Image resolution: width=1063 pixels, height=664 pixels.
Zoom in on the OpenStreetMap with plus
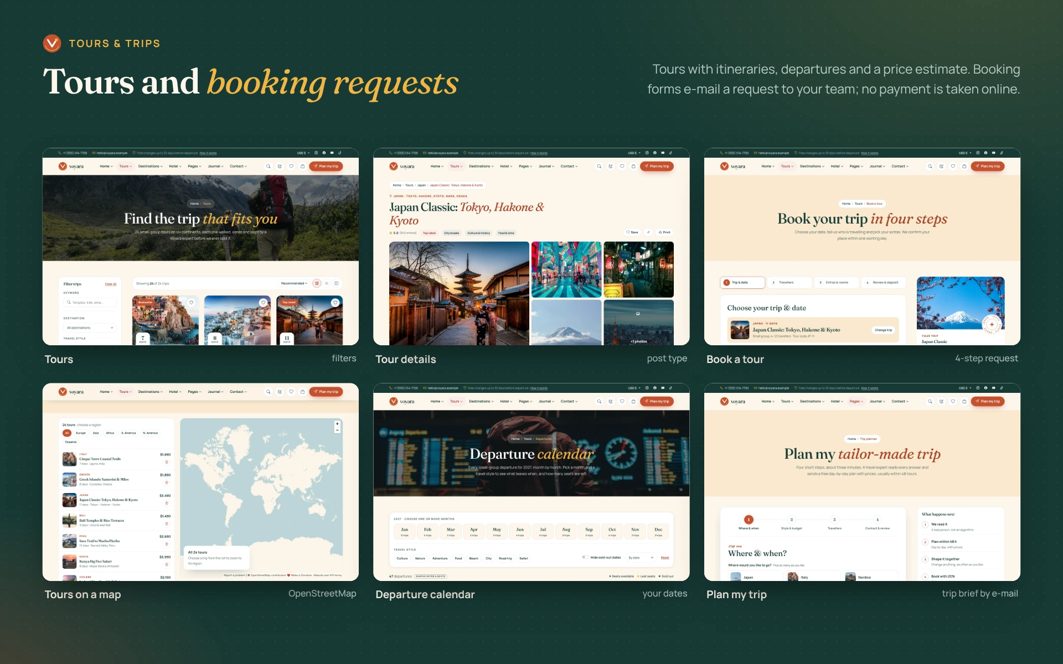click(x=337, y=424)
